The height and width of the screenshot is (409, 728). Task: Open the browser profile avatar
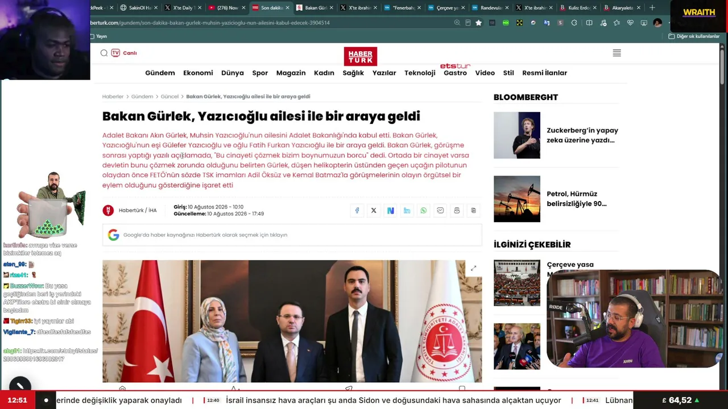657,23
